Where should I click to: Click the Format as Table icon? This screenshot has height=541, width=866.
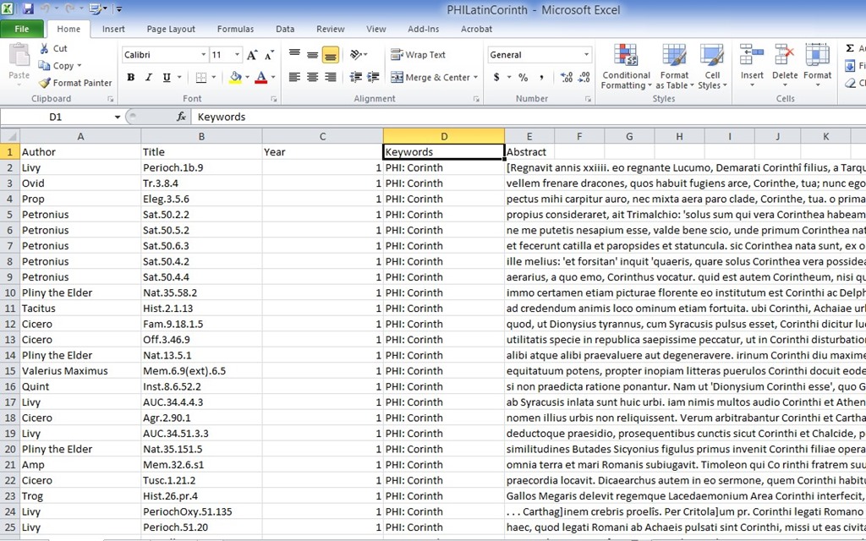coord(674,57)
